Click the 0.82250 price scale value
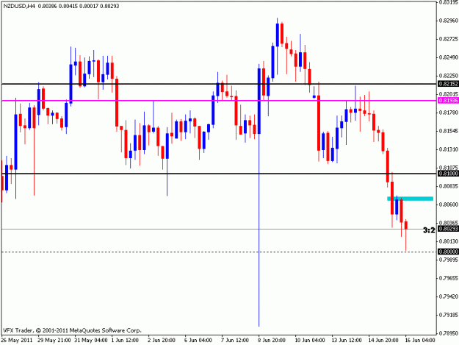The width and height of the screenshot is (459, 345). pos(449,76)
